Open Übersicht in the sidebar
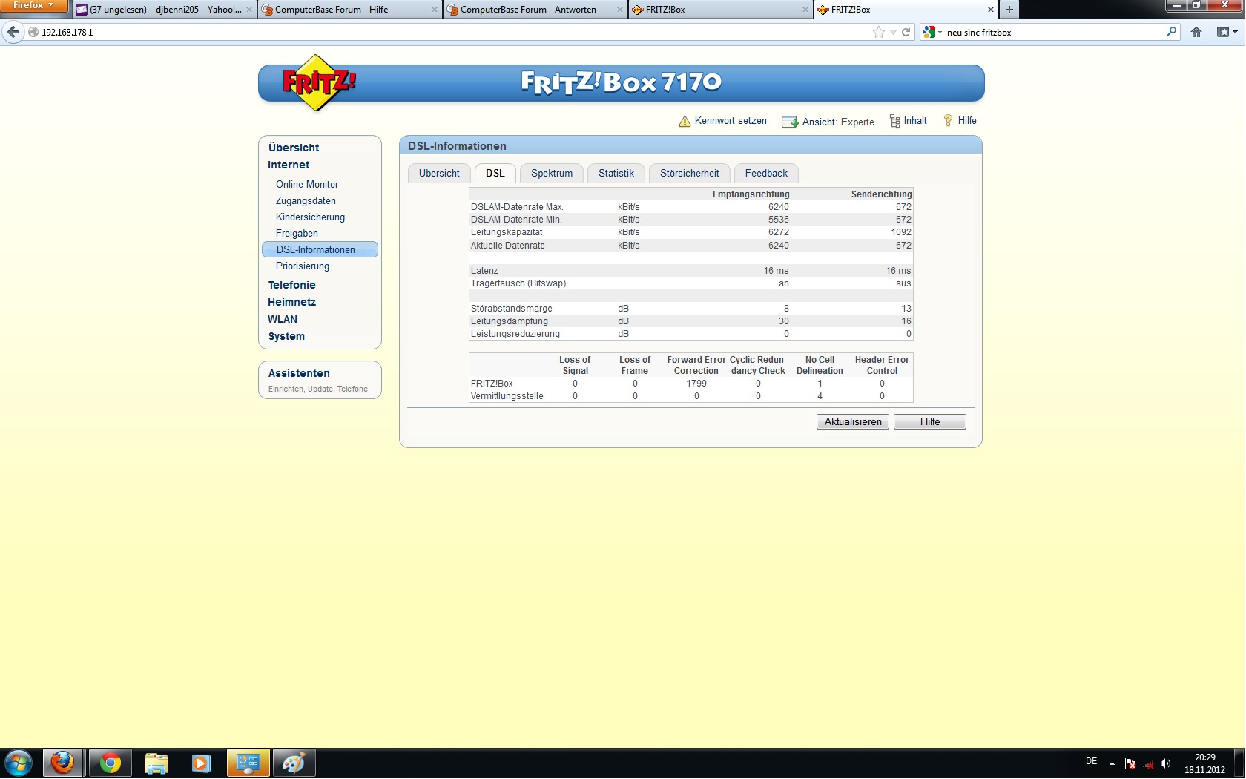Image resolution: width=1246 pixels, height=779 pixels. pyautogui.click(x=294, y=148)
